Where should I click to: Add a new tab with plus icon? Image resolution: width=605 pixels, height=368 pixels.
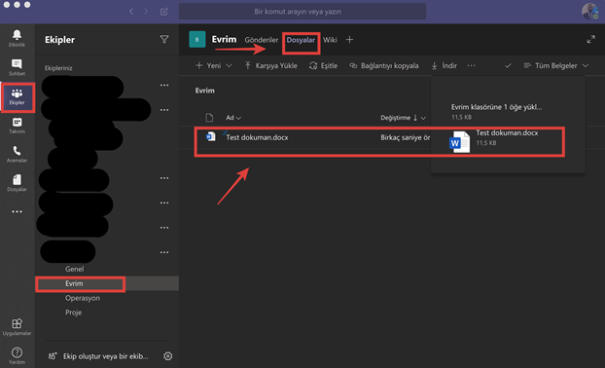tap(349, 39)
